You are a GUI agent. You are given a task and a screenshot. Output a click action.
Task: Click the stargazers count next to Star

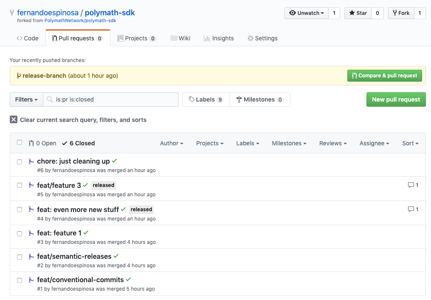(377, 13)
